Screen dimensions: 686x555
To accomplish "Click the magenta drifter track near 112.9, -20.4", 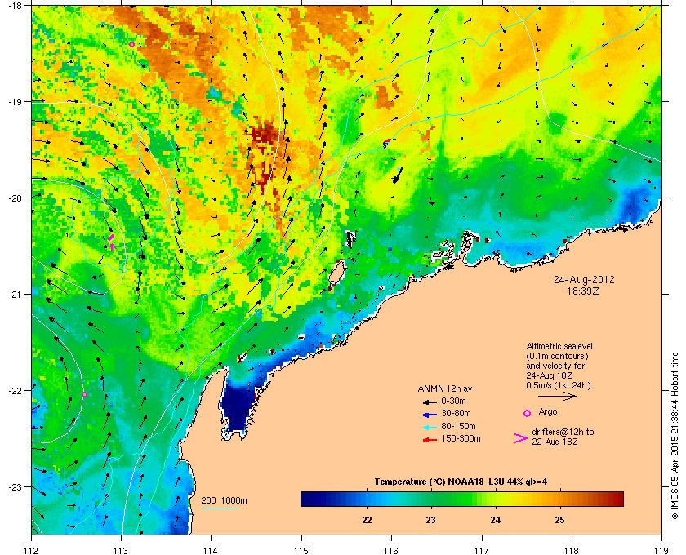I will 112,242.
